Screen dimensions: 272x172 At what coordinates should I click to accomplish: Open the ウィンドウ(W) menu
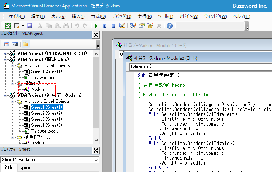pyautogui.click(x=216, y=16)
